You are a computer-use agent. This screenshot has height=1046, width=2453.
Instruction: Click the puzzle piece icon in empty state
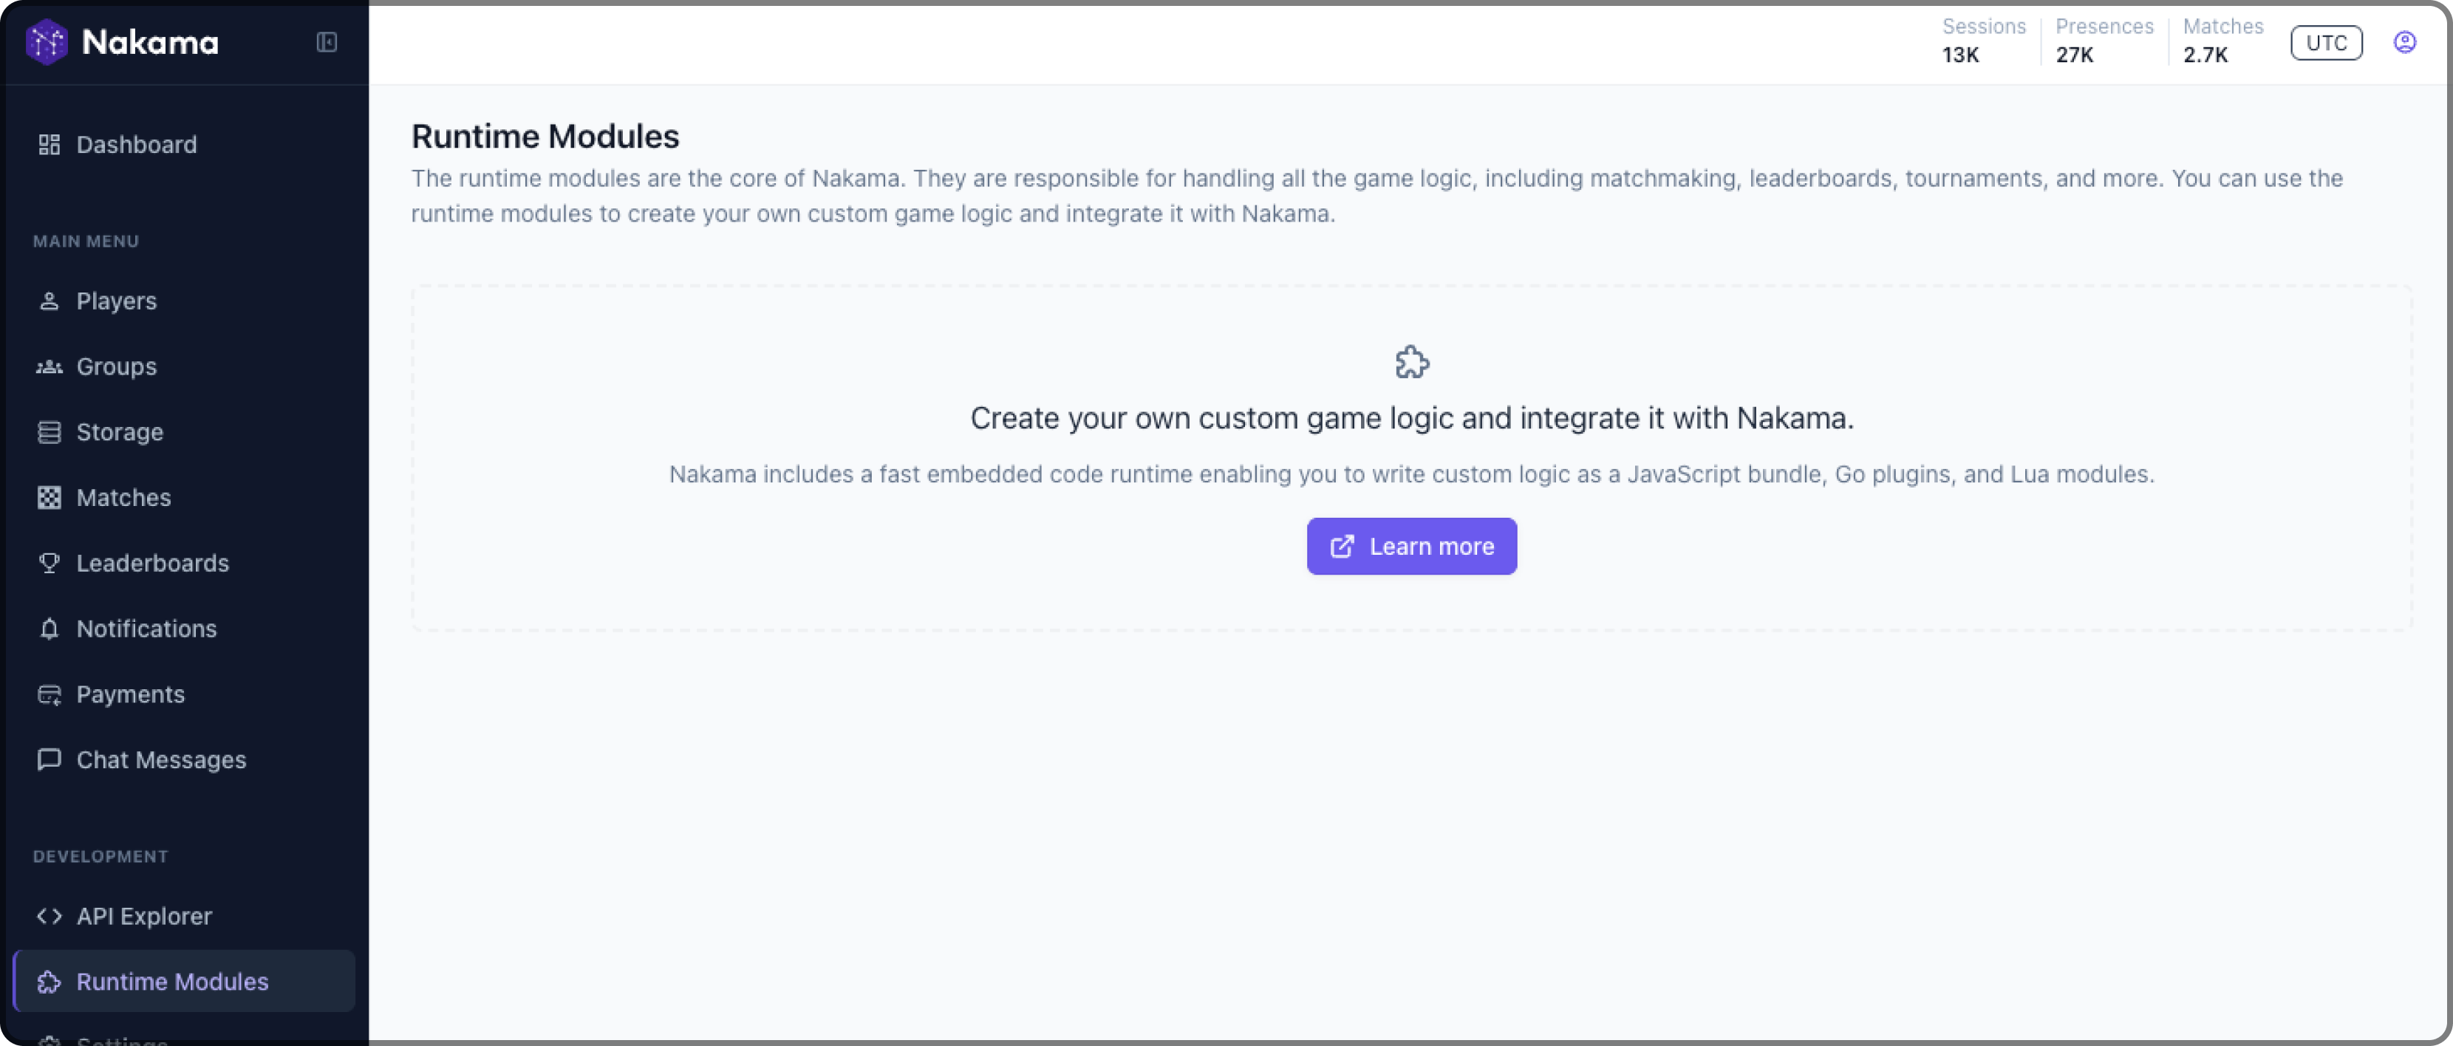1412,362
